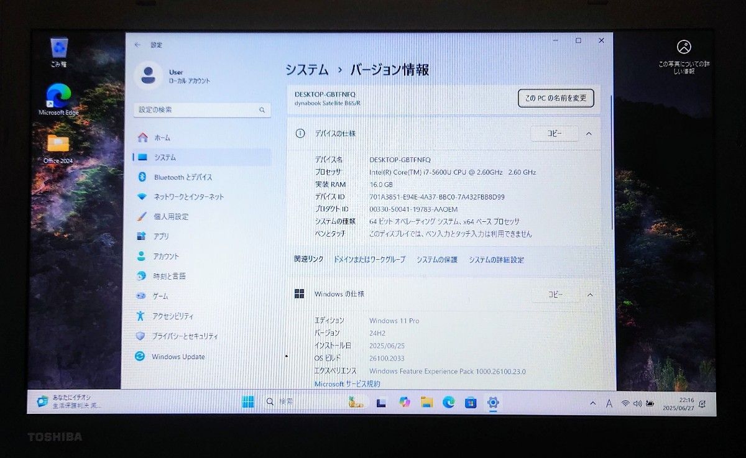Open Microsoft Store from the taskbar
The image size is (746, 458).
[x=471, y=403]
